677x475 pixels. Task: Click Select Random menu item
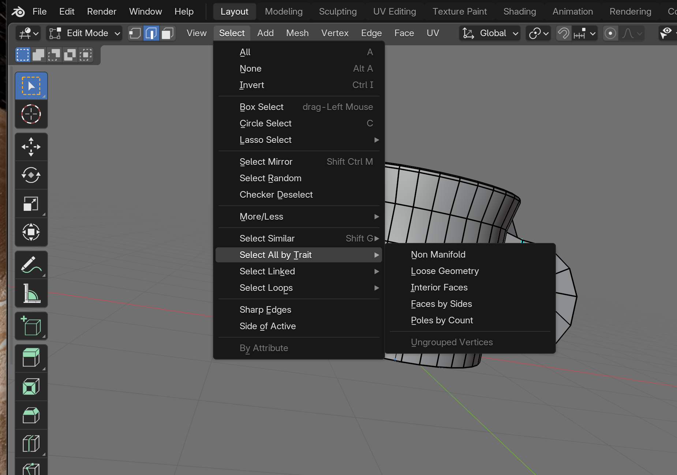coord(299,178)
